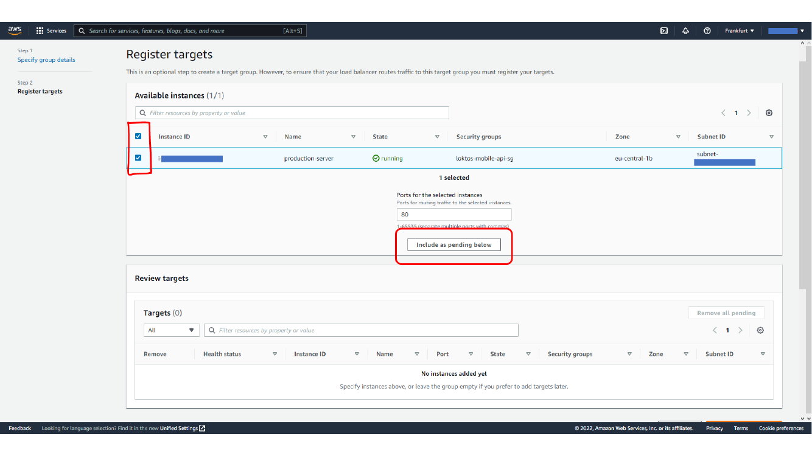The width and height of the screenshot is (812, 456).
Task: Click the green running status icon
Action: (376, 158)
